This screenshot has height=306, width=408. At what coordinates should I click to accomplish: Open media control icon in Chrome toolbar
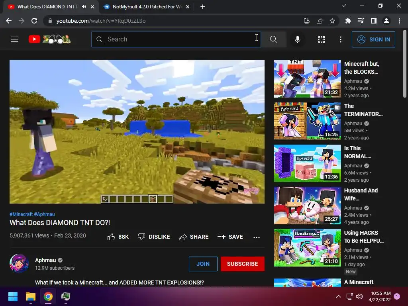(x=361, y=21)
